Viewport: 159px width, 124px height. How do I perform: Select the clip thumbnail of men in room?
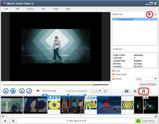click(x=72, y=105)
